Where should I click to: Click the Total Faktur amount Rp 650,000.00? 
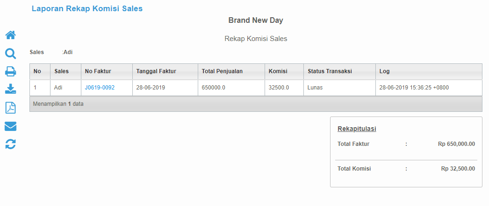click(457, 144)
